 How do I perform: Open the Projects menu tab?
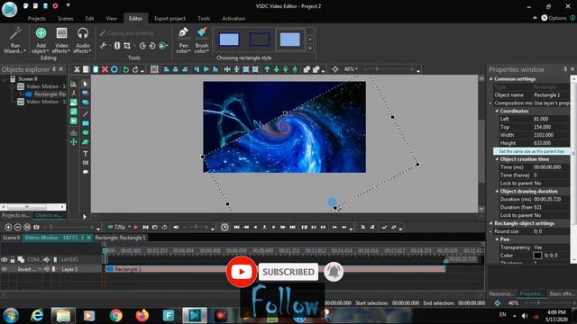point(37,18)
